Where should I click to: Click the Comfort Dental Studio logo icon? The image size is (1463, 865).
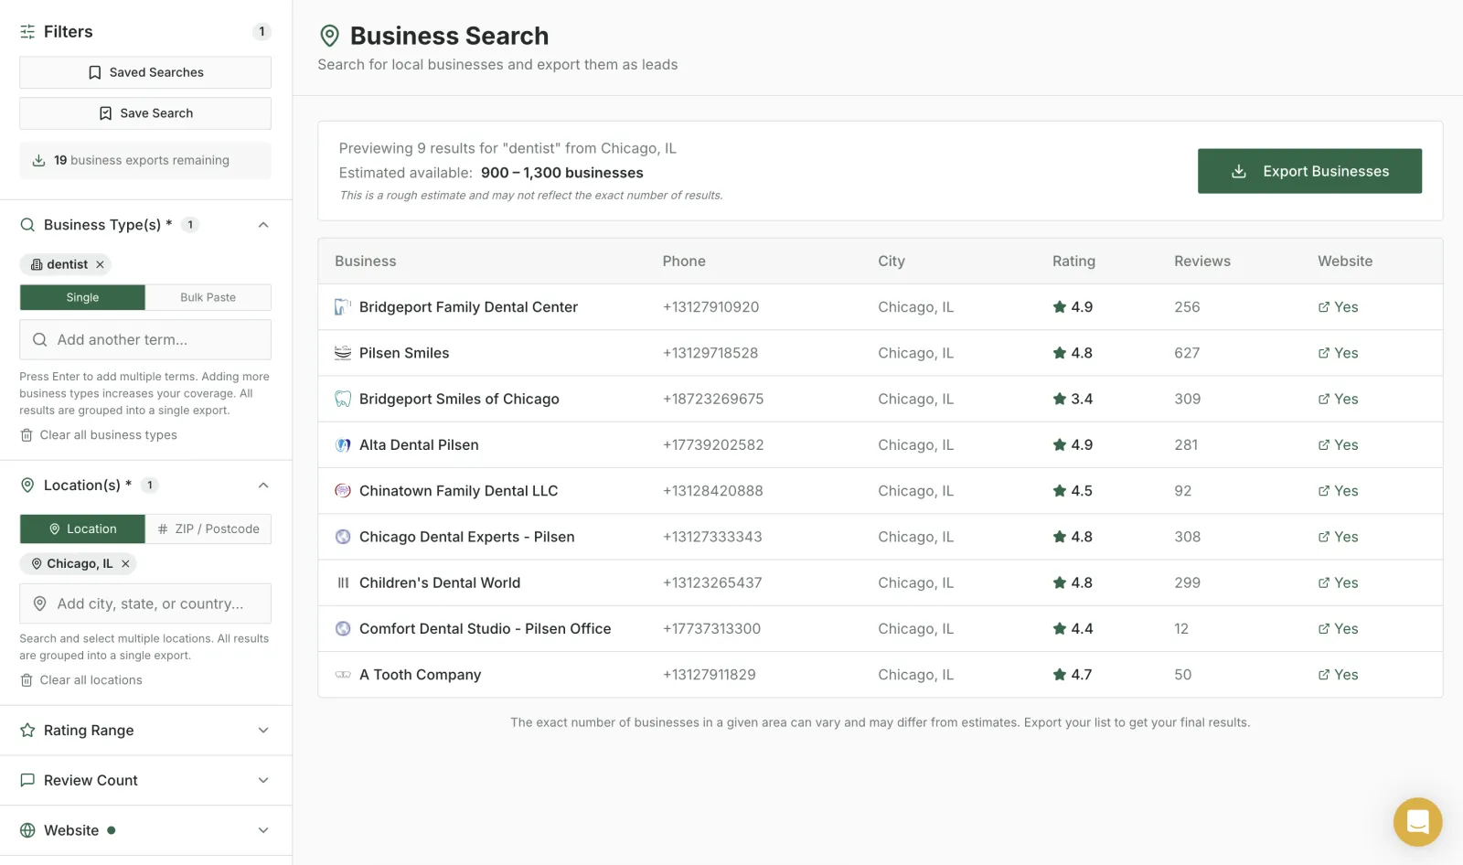pos(343,629)
